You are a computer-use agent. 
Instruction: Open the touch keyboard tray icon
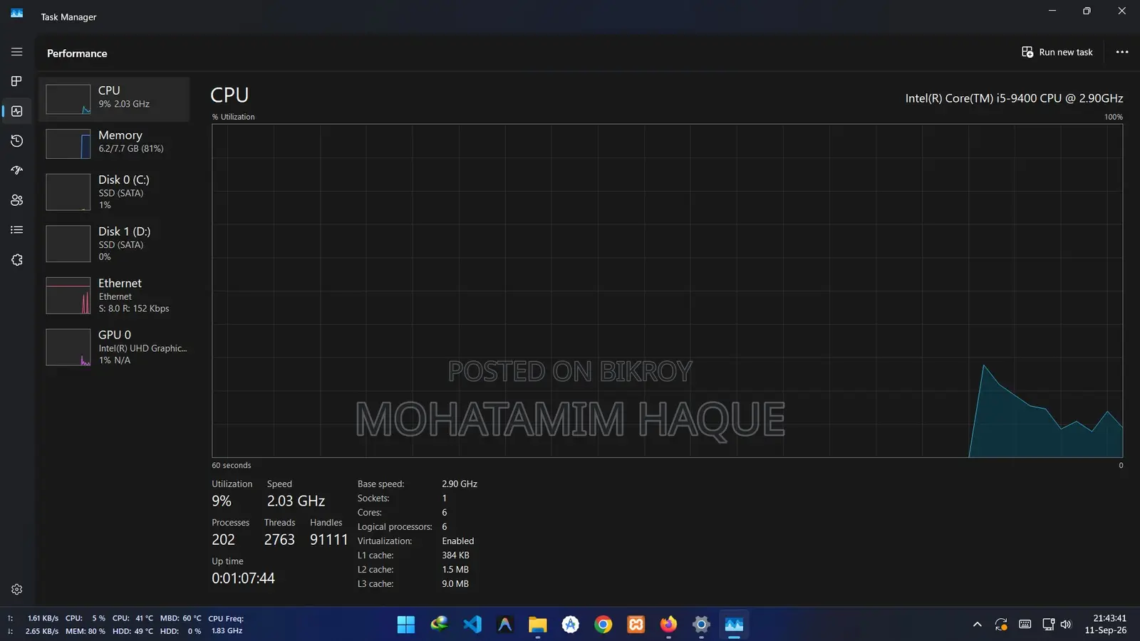coord(1025,625)
